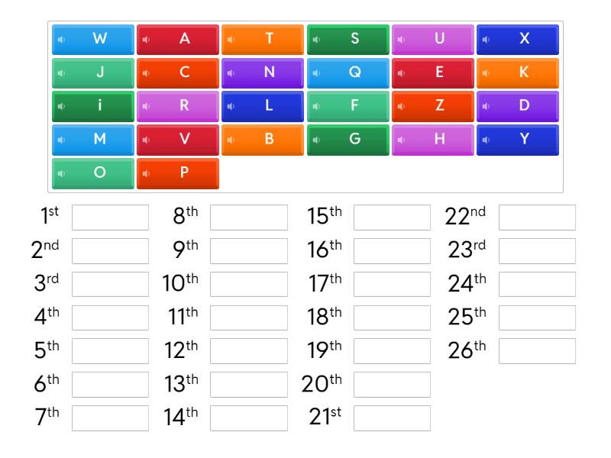Viewport: 611px width, 458px height.
Task: Click the 14th answer slot
Action: coord(249,418)
